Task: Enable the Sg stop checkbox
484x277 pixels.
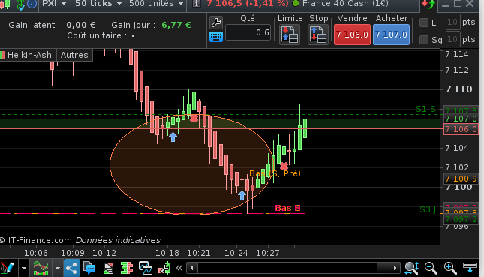Action: tap(424, 40)
